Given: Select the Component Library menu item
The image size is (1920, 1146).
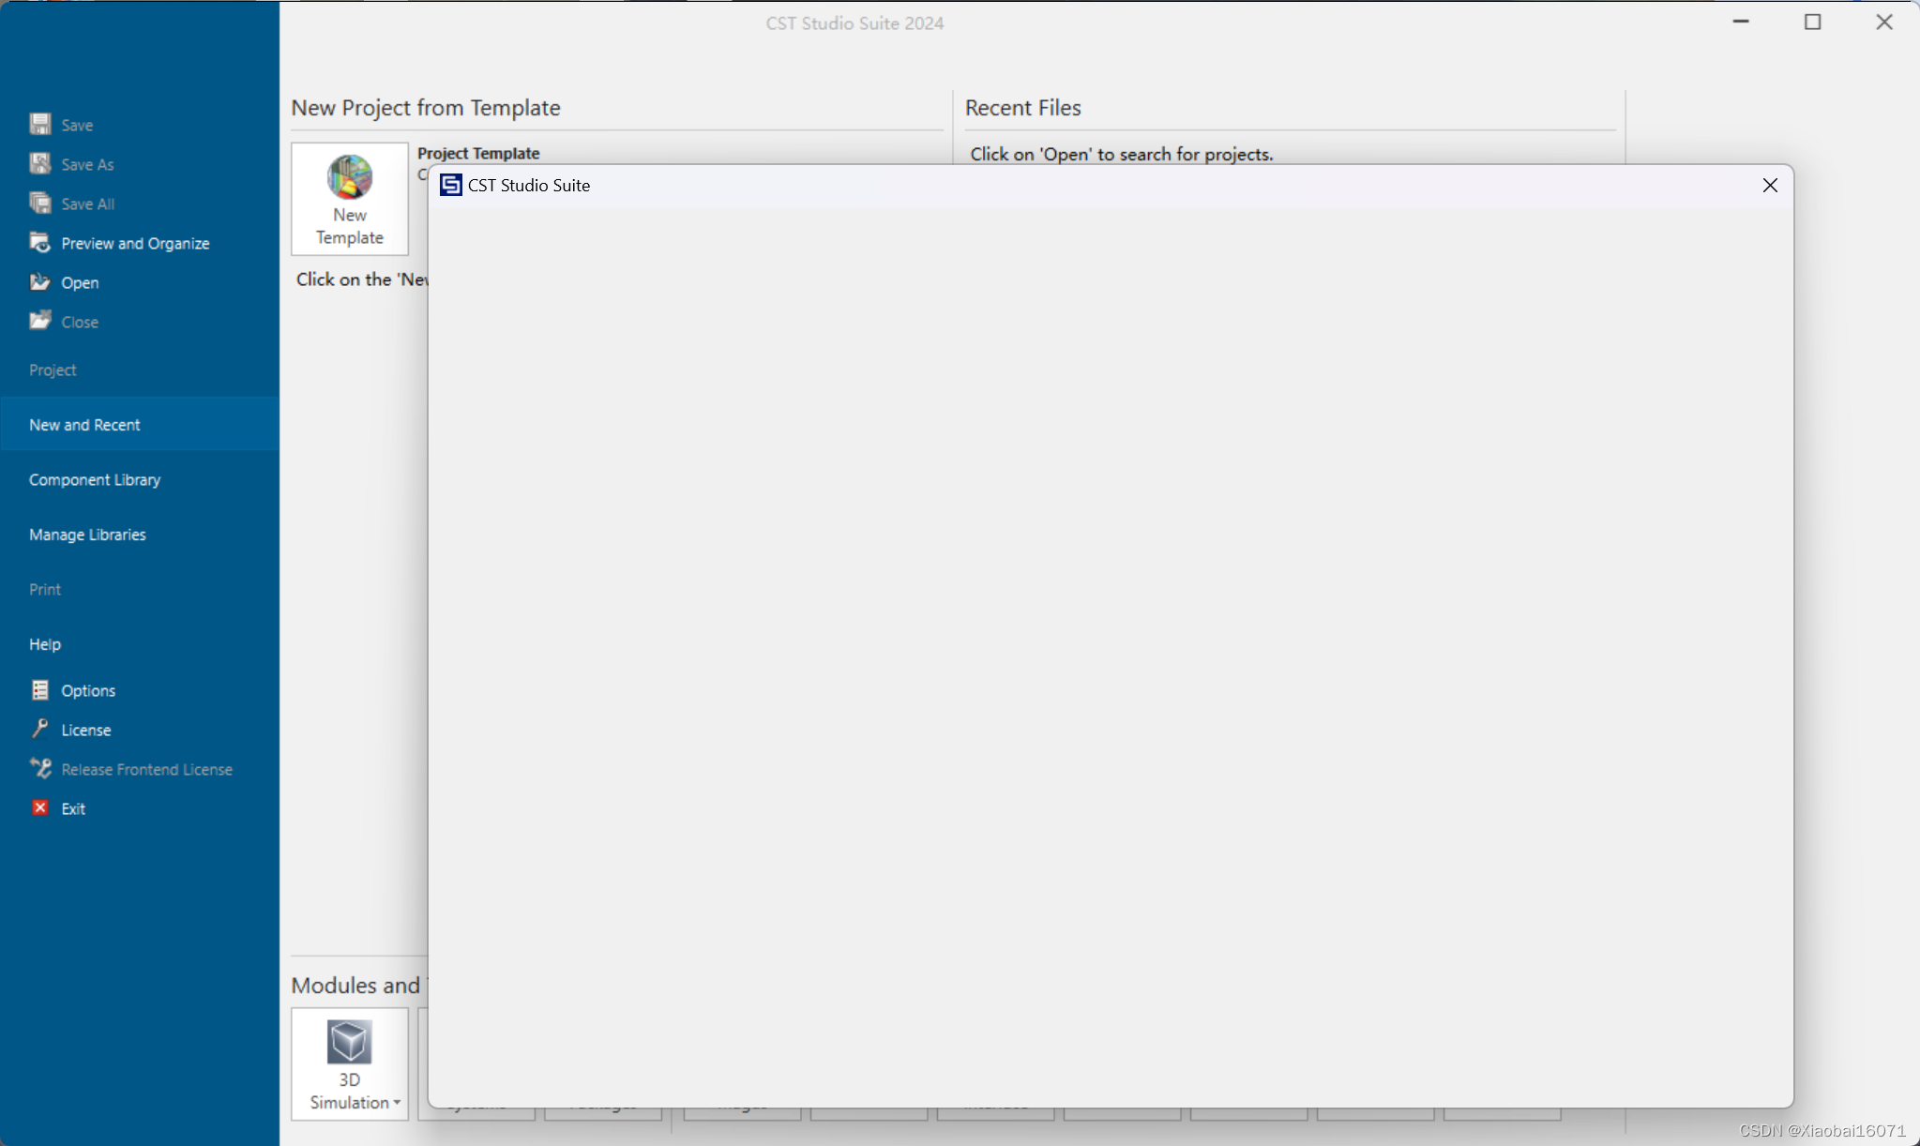Looking at the screenshot, I should point(94,479).
